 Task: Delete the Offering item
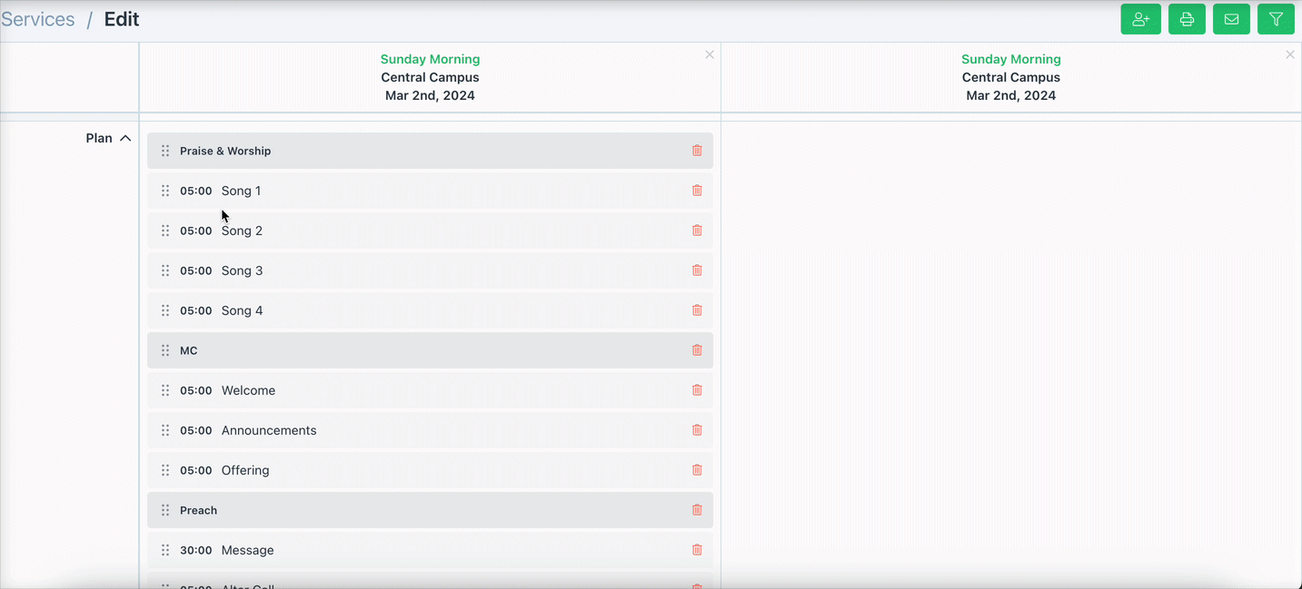(697, 470)
